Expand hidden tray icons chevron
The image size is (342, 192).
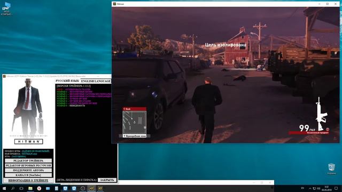pos(310,188)
